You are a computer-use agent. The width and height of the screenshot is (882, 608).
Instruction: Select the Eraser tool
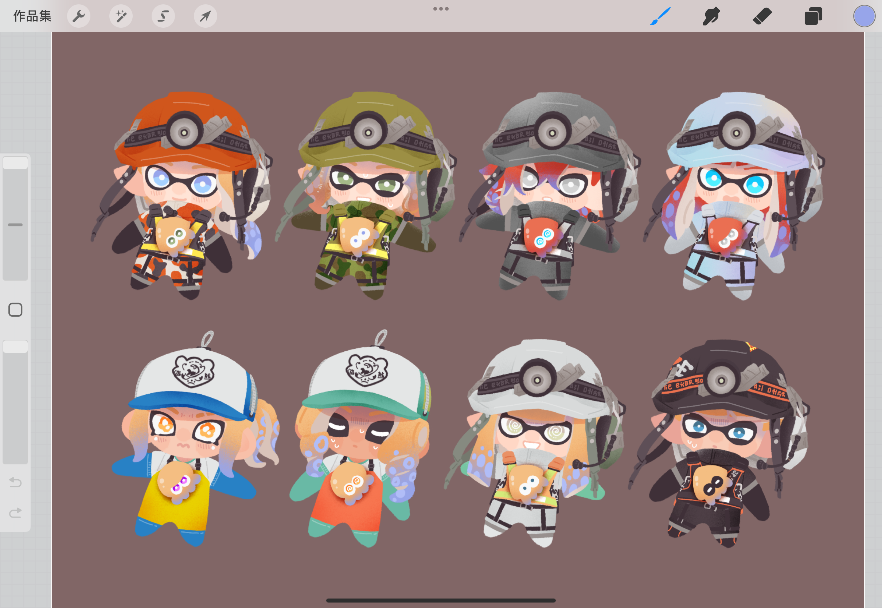point(762,16)
